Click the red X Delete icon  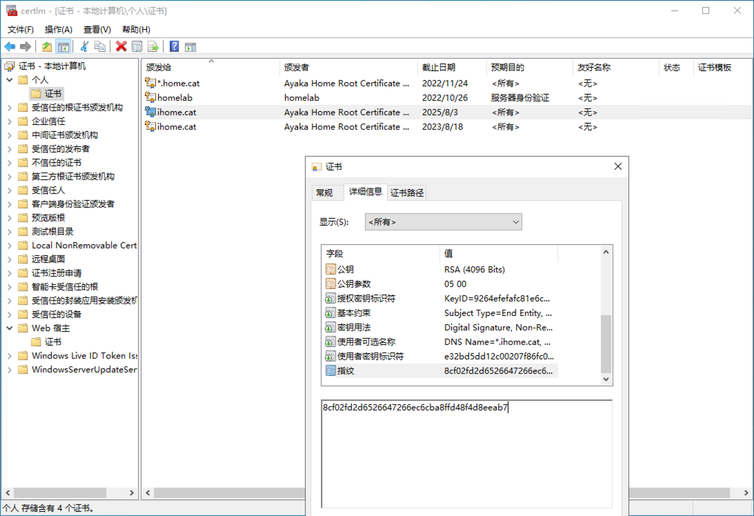[121, 46]
